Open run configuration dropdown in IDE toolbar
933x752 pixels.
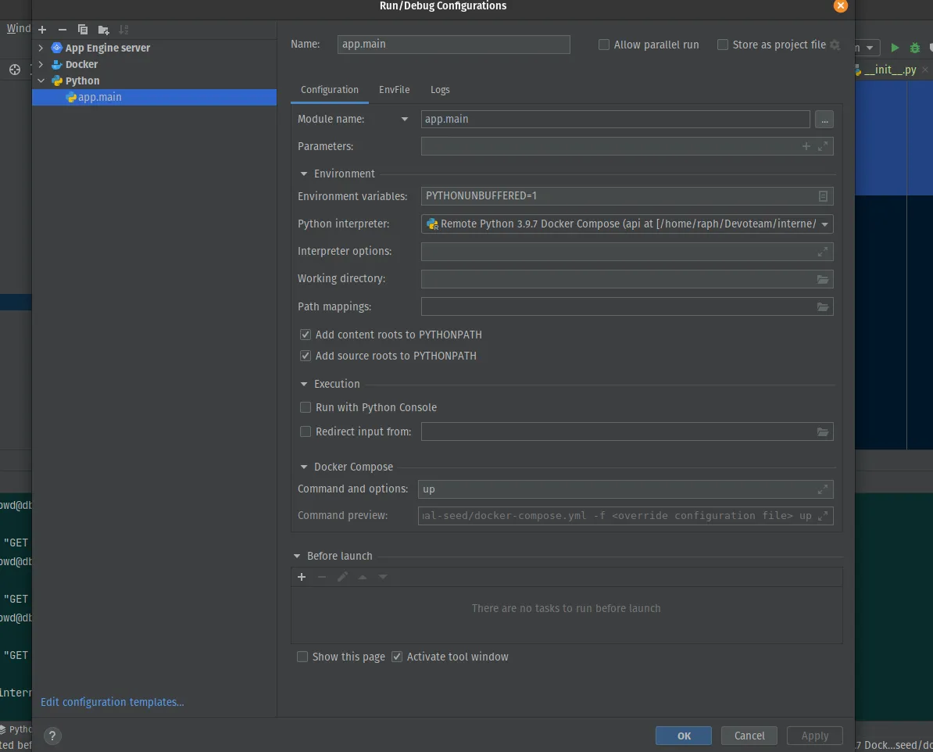870,48
